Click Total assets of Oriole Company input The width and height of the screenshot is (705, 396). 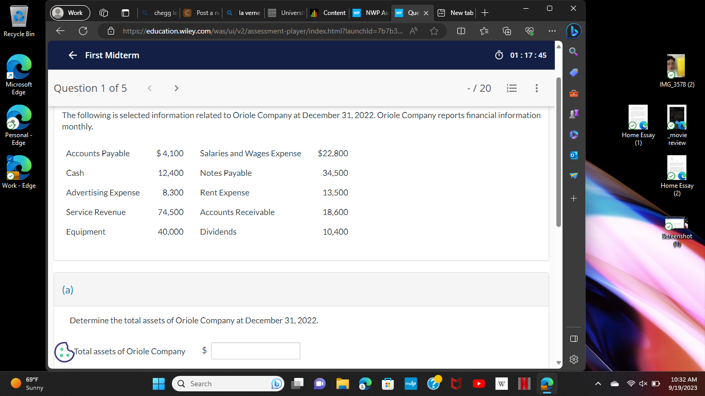point(255,351)
